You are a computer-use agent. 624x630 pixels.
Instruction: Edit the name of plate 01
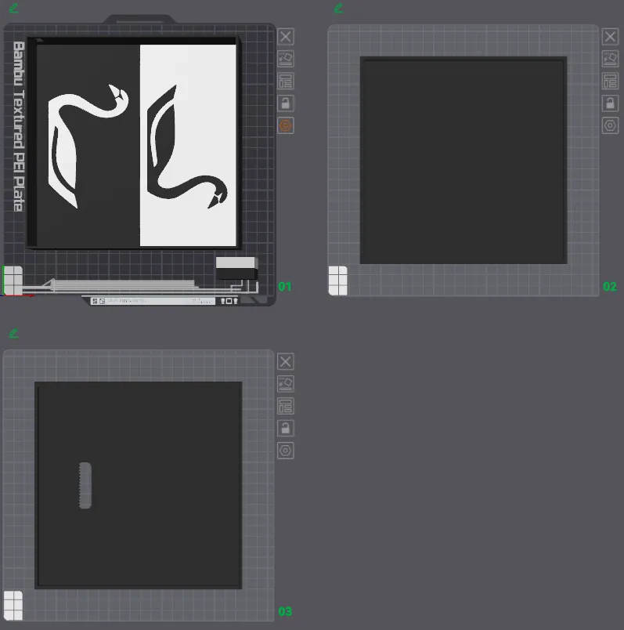click(x=14, y=9)
